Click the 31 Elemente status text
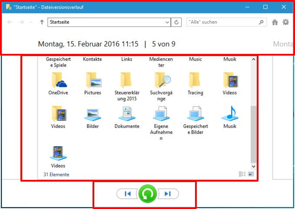Image resolution: width=295 pixels, height=209 pixels. pos(56,175)
